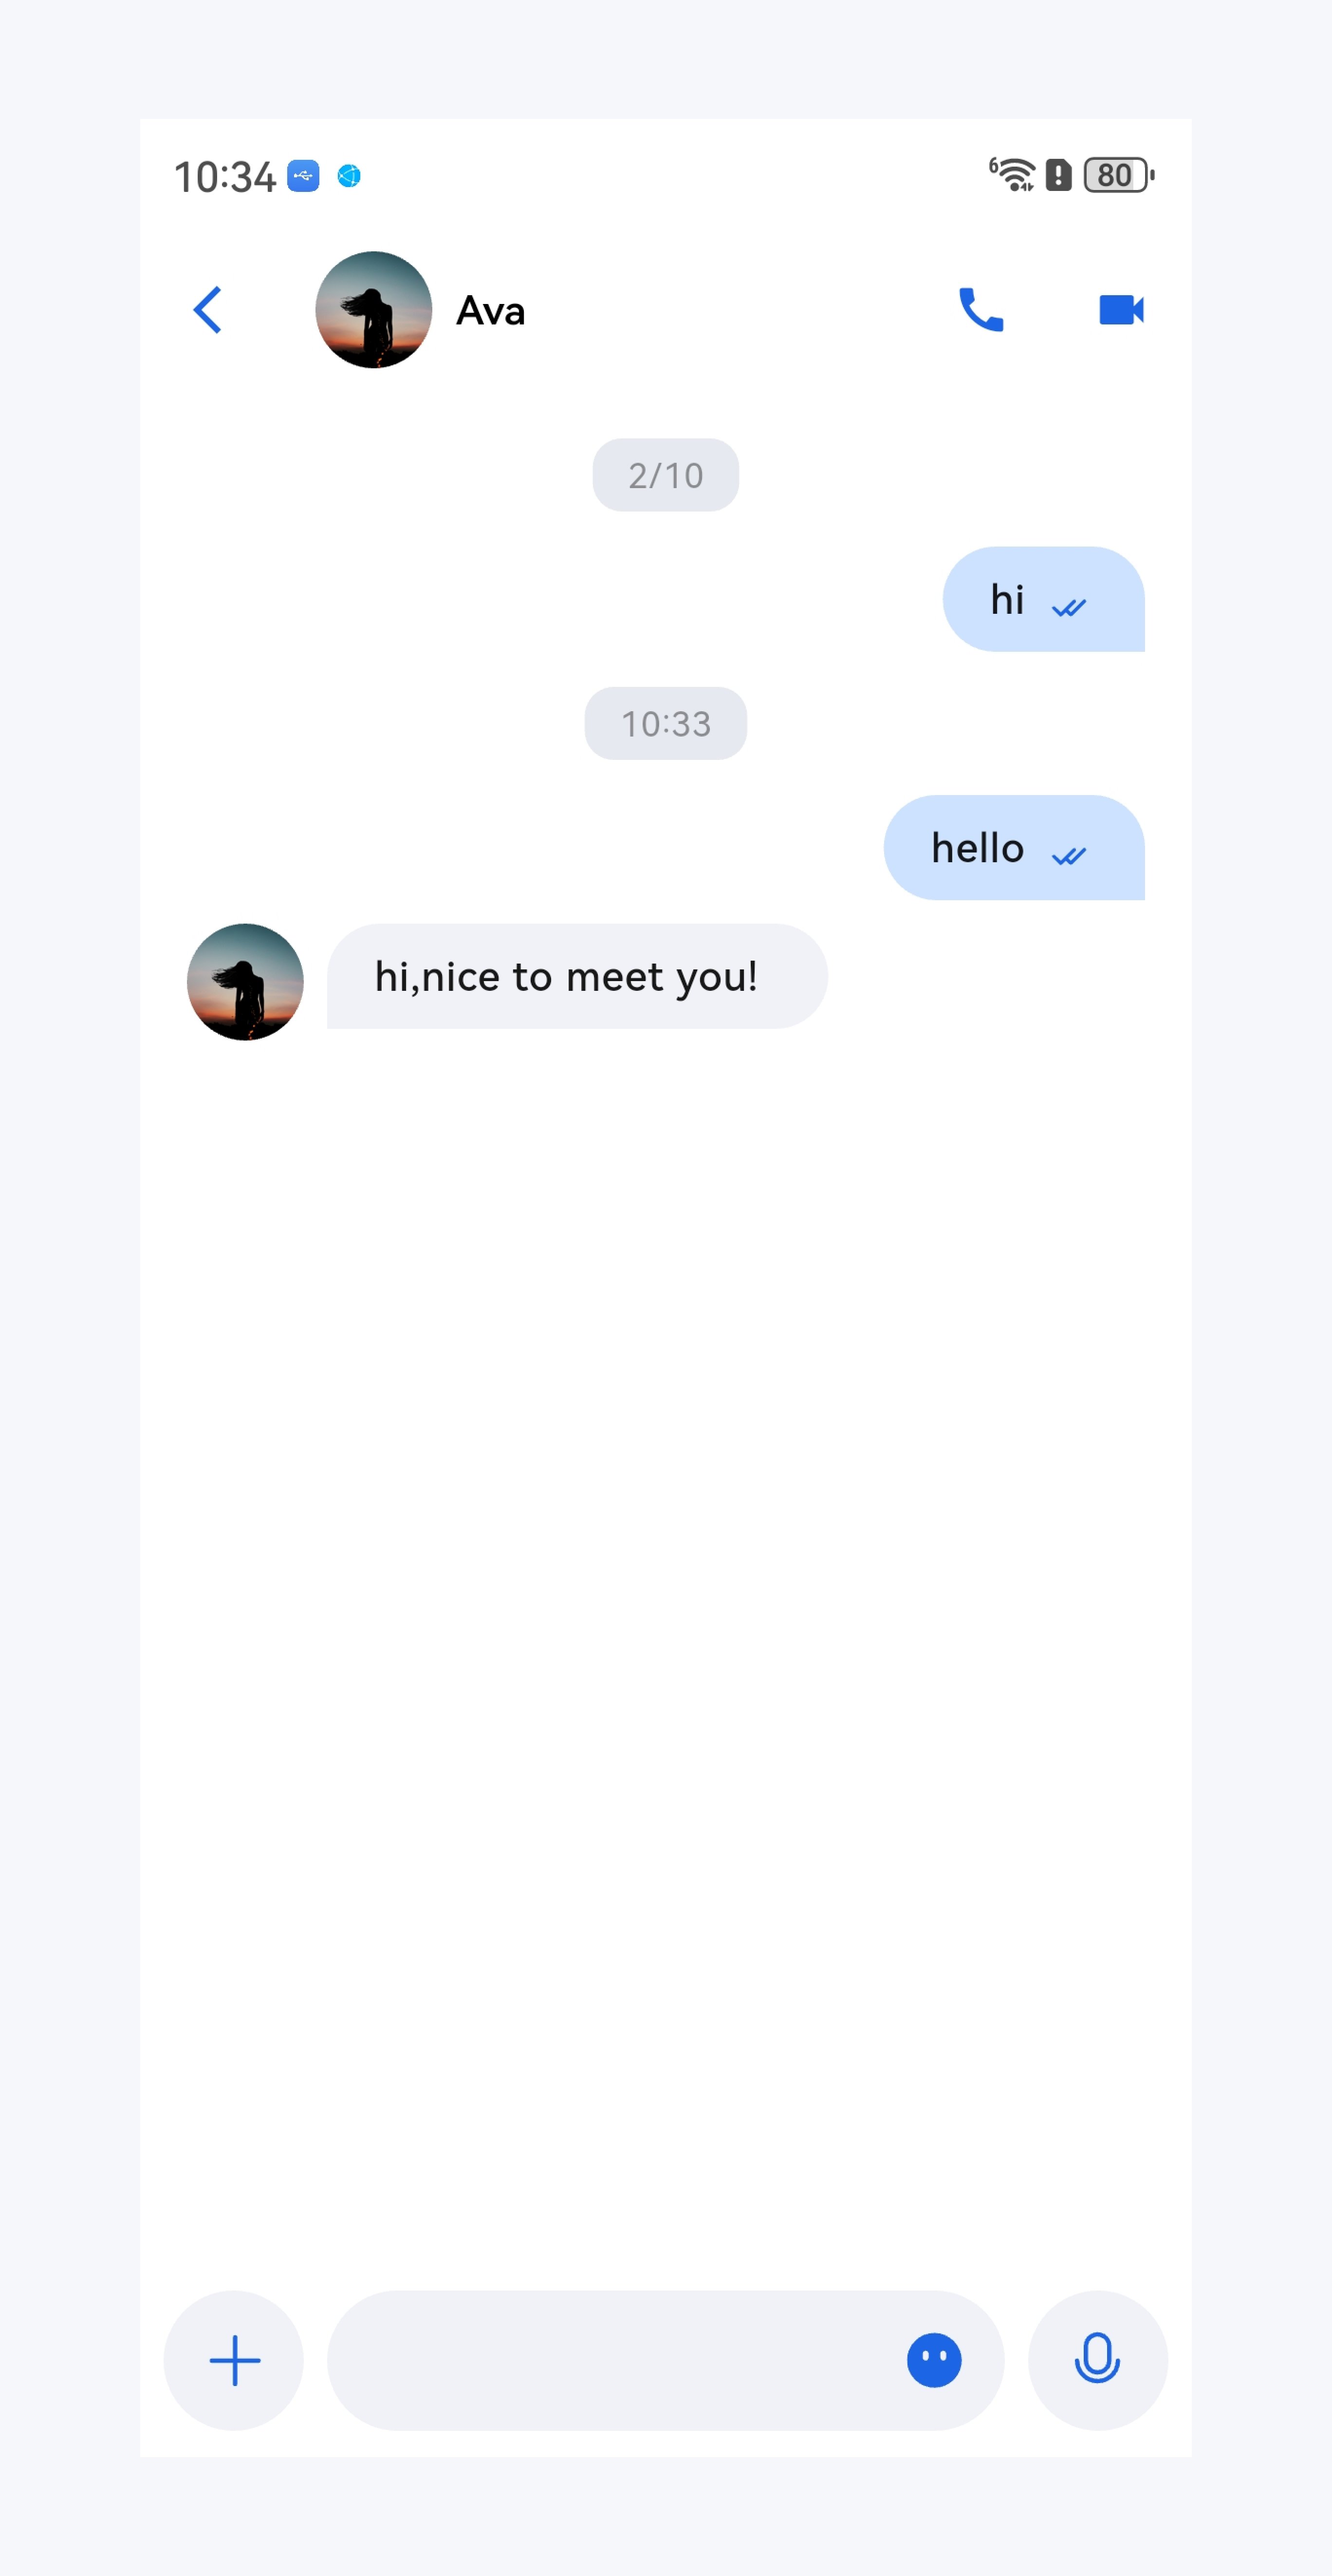
Task: Tap the back arrow
Action: pyautogui.click(x=208, y=310)
